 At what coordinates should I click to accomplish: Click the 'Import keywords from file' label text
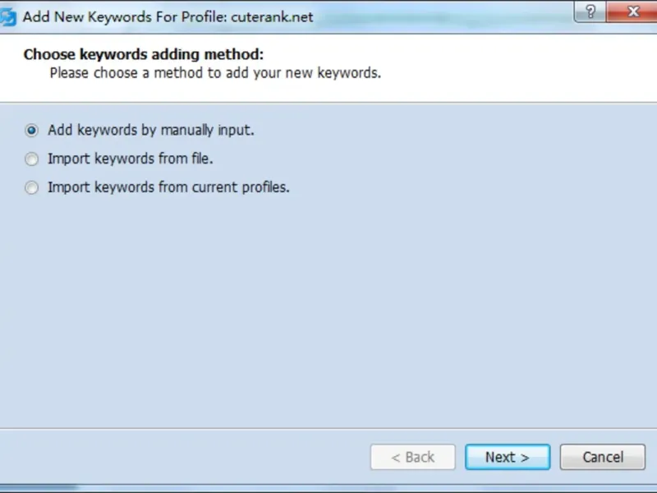[130, 159]
